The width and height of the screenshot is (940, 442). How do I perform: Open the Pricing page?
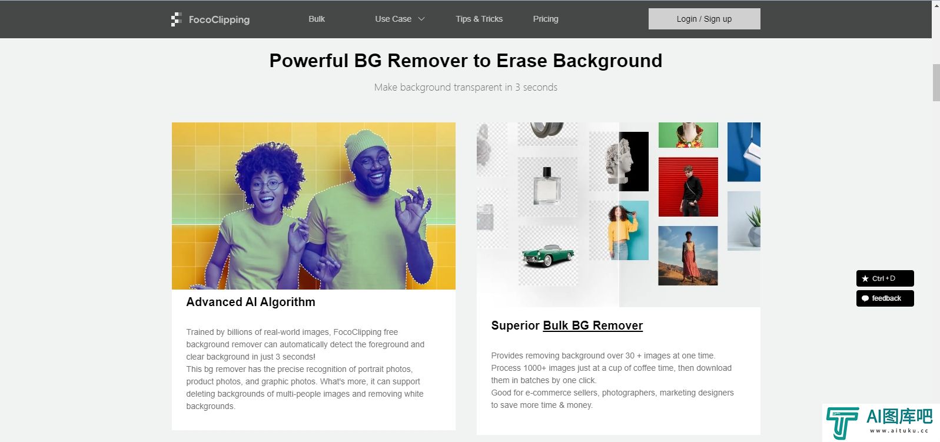pyautogui.click(x=546, y=19)
